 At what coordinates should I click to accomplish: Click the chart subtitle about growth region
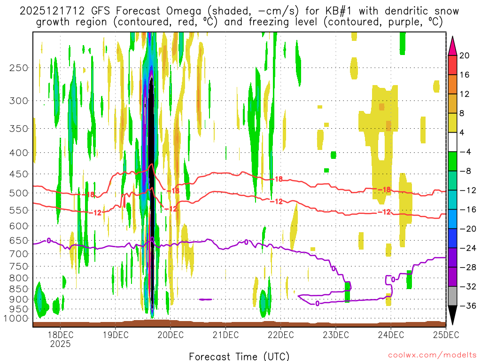tap(239, 22)
